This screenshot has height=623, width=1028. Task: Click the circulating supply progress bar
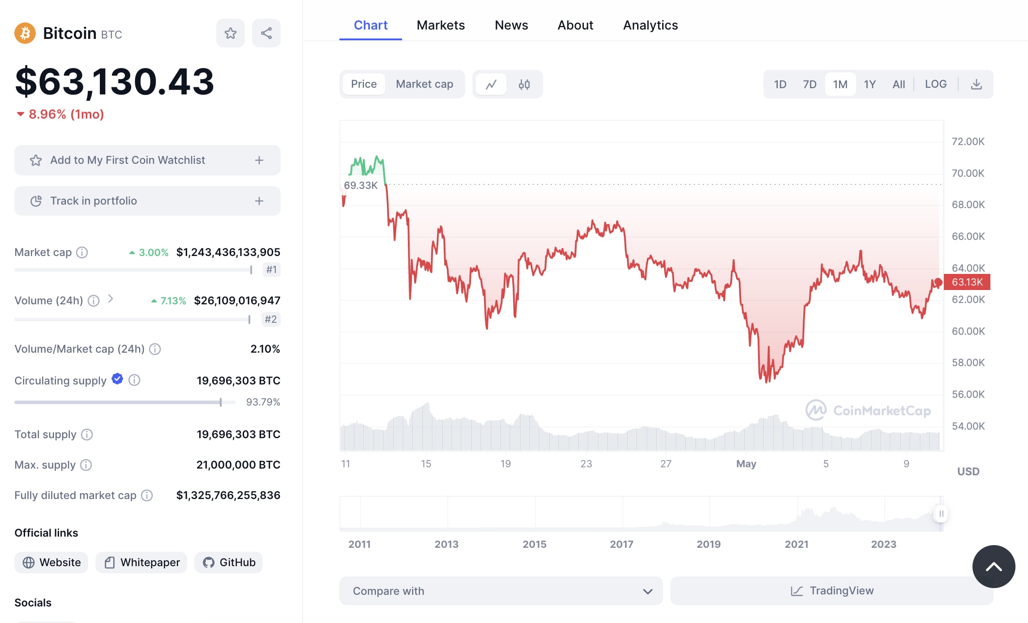(x=125, y=402)
